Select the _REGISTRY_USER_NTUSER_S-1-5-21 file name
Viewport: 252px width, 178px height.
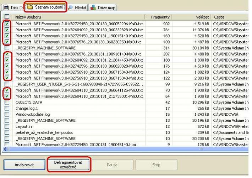(79, 84)
